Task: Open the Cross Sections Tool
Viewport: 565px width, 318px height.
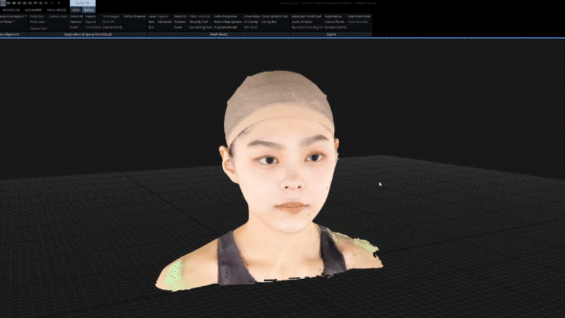Action: click(275, 16)
